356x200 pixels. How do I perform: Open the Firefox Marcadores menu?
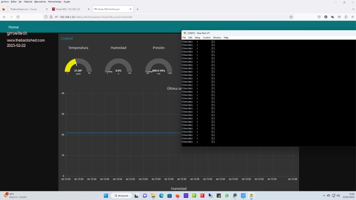click(40, 2)
